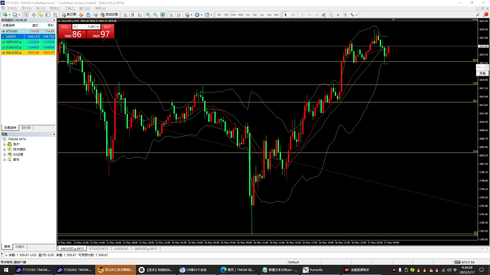Open the 插入(I) menu
Viewport: 490px width, 275px height.
[41, 8]
